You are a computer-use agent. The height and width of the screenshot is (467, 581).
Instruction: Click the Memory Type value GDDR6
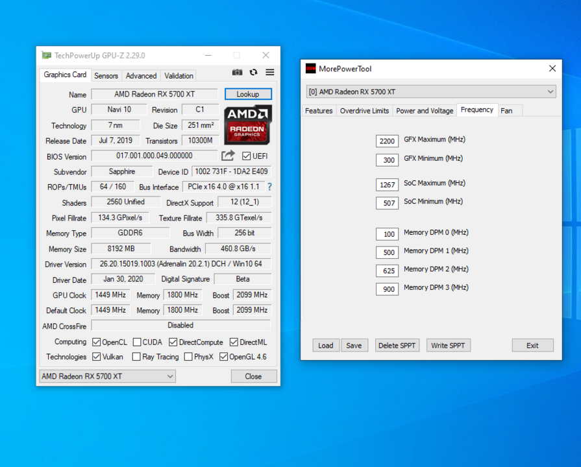130,233
